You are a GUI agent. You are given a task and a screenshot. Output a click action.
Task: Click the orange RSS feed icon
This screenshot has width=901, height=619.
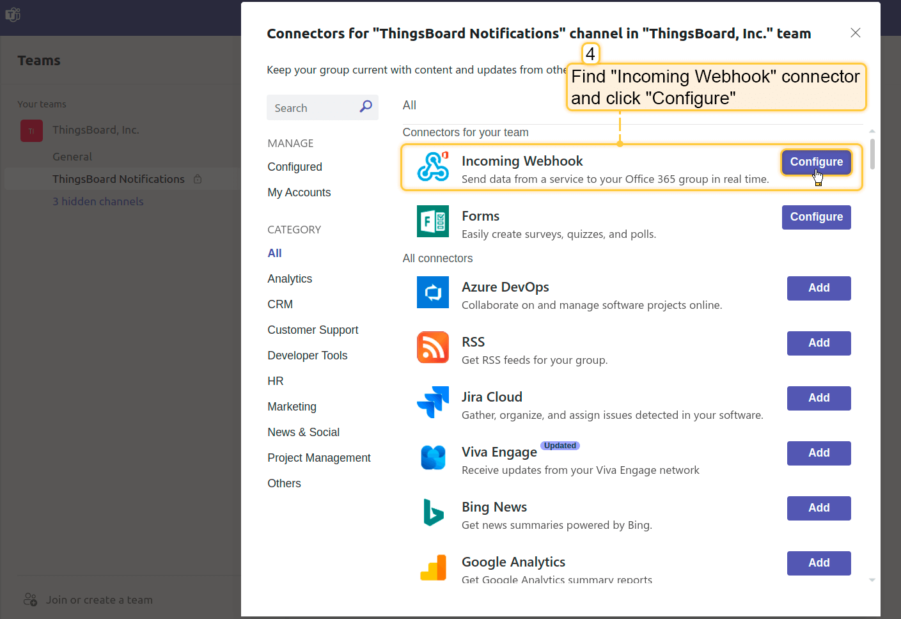433,347
